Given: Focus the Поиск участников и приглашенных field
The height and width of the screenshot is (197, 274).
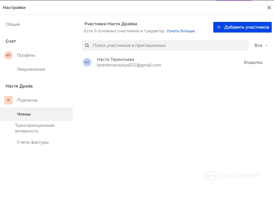Looking at the screenshot, I should (x=169, y=45).
